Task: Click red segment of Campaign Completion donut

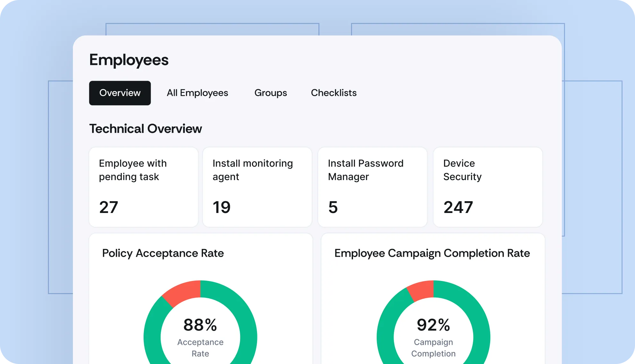Action: [x=422, y=291]
